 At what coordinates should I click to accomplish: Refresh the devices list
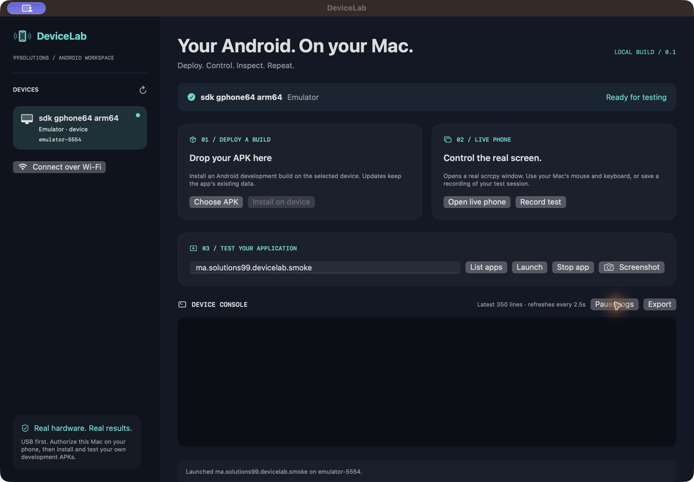pyautogui.click(x=143, y=90)
